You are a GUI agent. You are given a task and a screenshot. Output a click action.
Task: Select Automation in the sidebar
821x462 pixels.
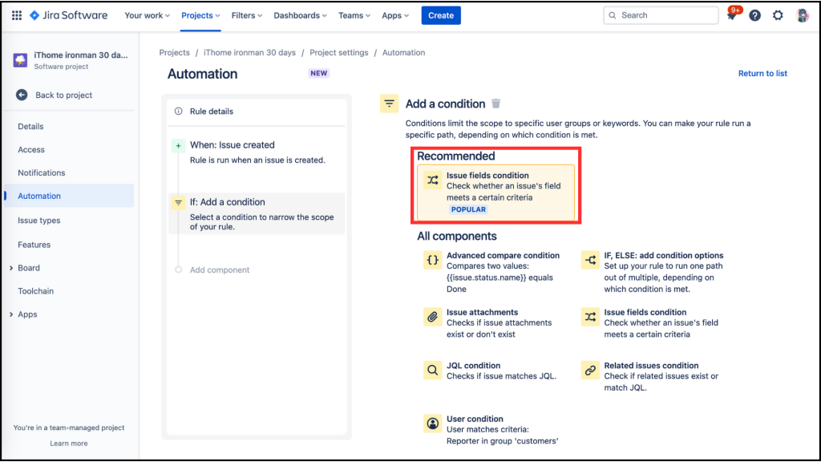tap(69, 196)
